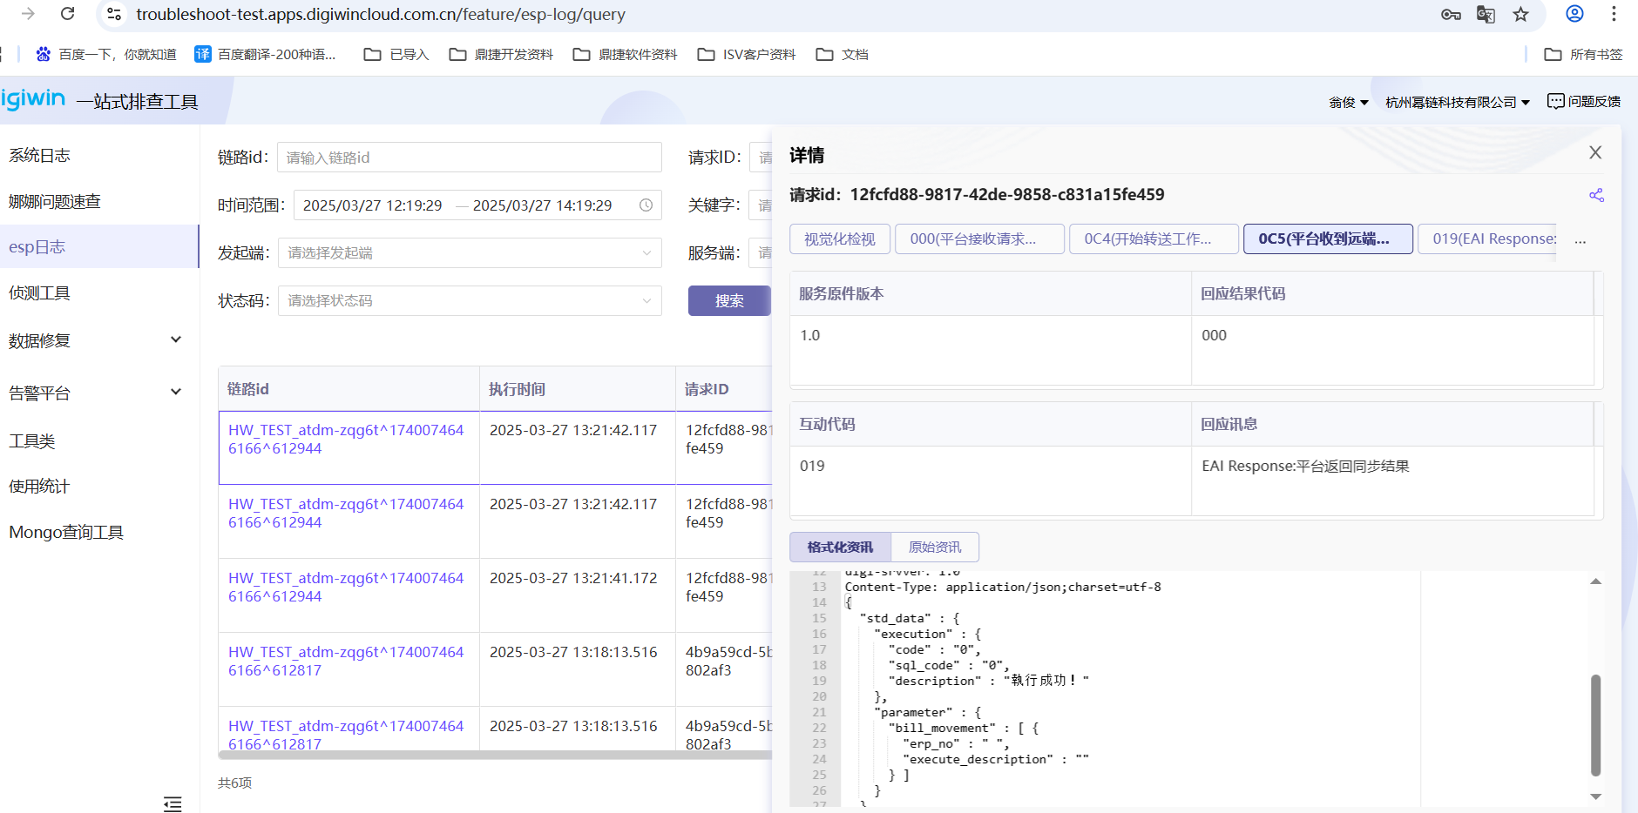This screenshot has width=1638, height=813.
Task: Click the browser address bar URL
Action: (381, 14)
